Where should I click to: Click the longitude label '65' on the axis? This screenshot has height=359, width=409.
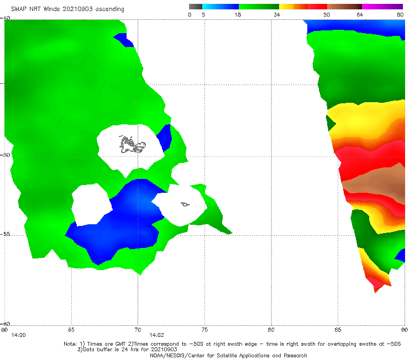71,330
